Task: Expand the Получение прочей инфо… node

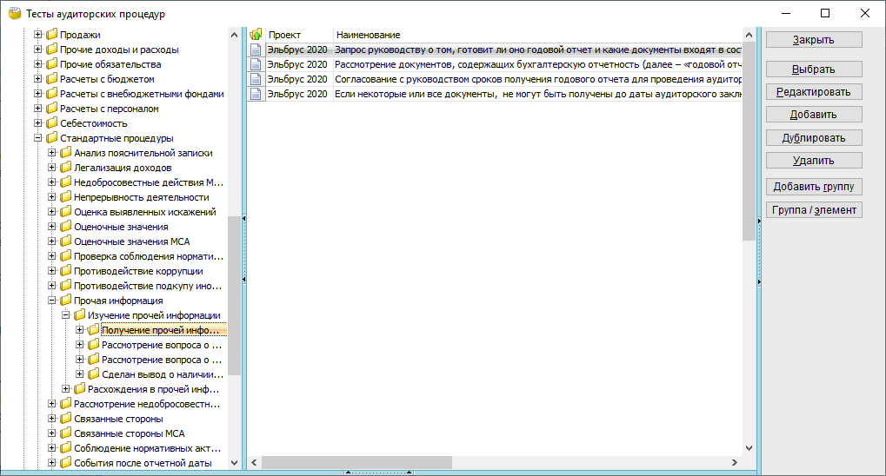Action: (x=80, y=330)
